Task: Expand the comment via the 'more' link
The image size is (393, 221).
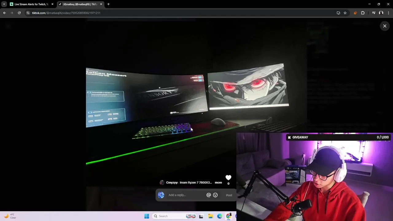Action: tap(218, 183)
